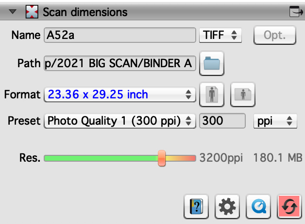Click the Path text field

tap(119, 64)
